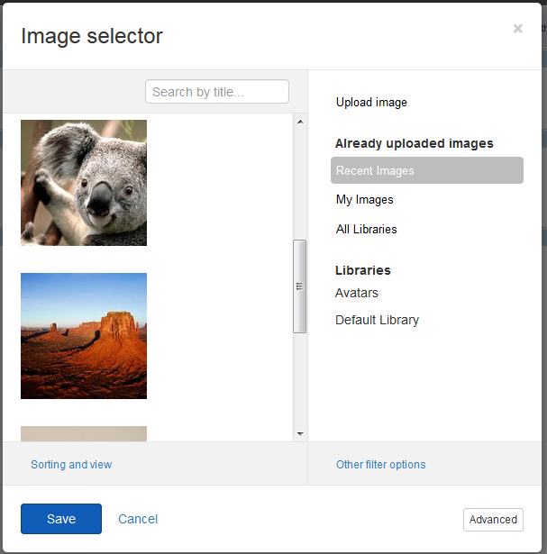
Task: Expand Sorting and view options
Action: [71, 465]
